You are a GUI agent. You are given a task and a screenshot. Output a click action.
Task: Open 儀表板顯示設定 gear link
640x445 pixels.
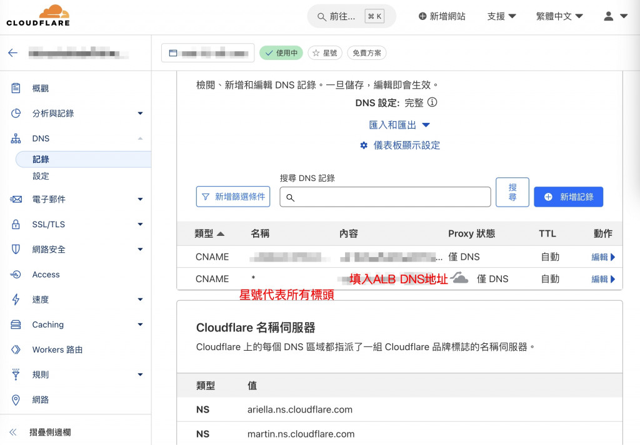tap(400, 145)
